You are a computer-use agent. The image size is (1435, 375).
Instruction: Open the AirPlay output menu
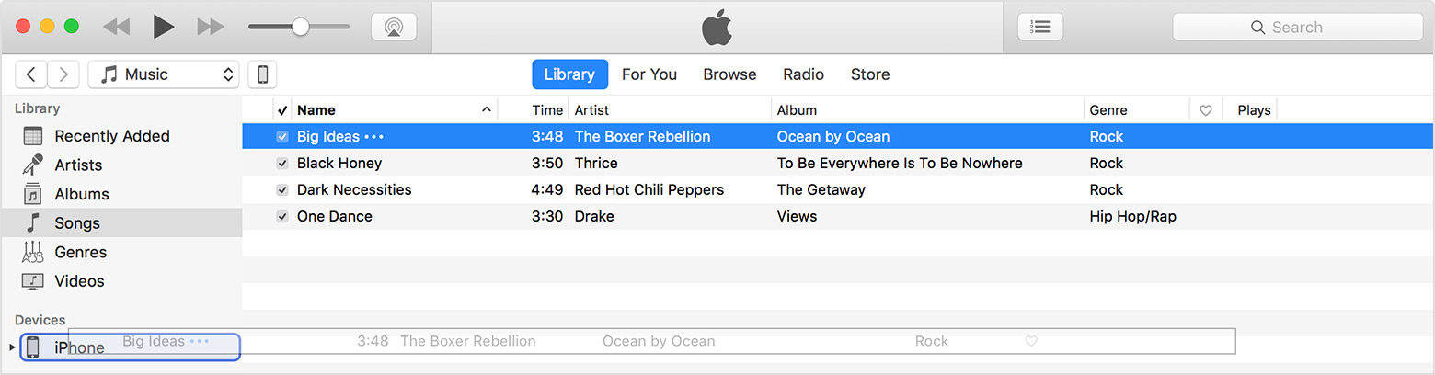394,27
